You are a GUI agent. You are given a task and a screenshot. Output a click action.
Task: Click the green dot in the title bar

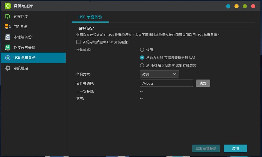click(244, 6)
